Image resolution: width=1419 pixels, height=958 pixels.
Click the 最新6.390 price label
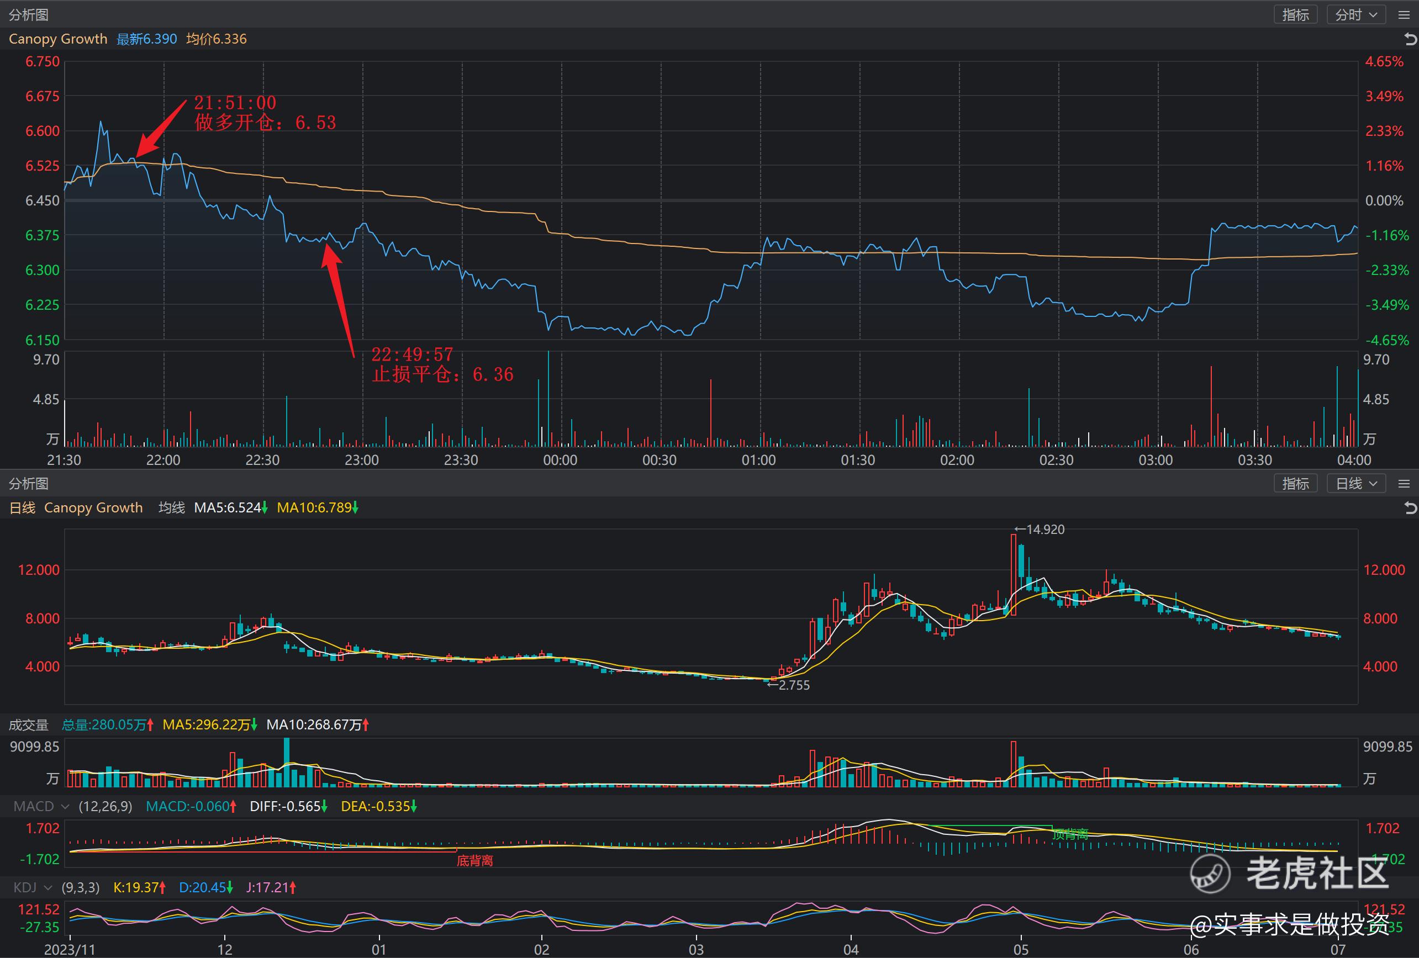tap(146, 39)
